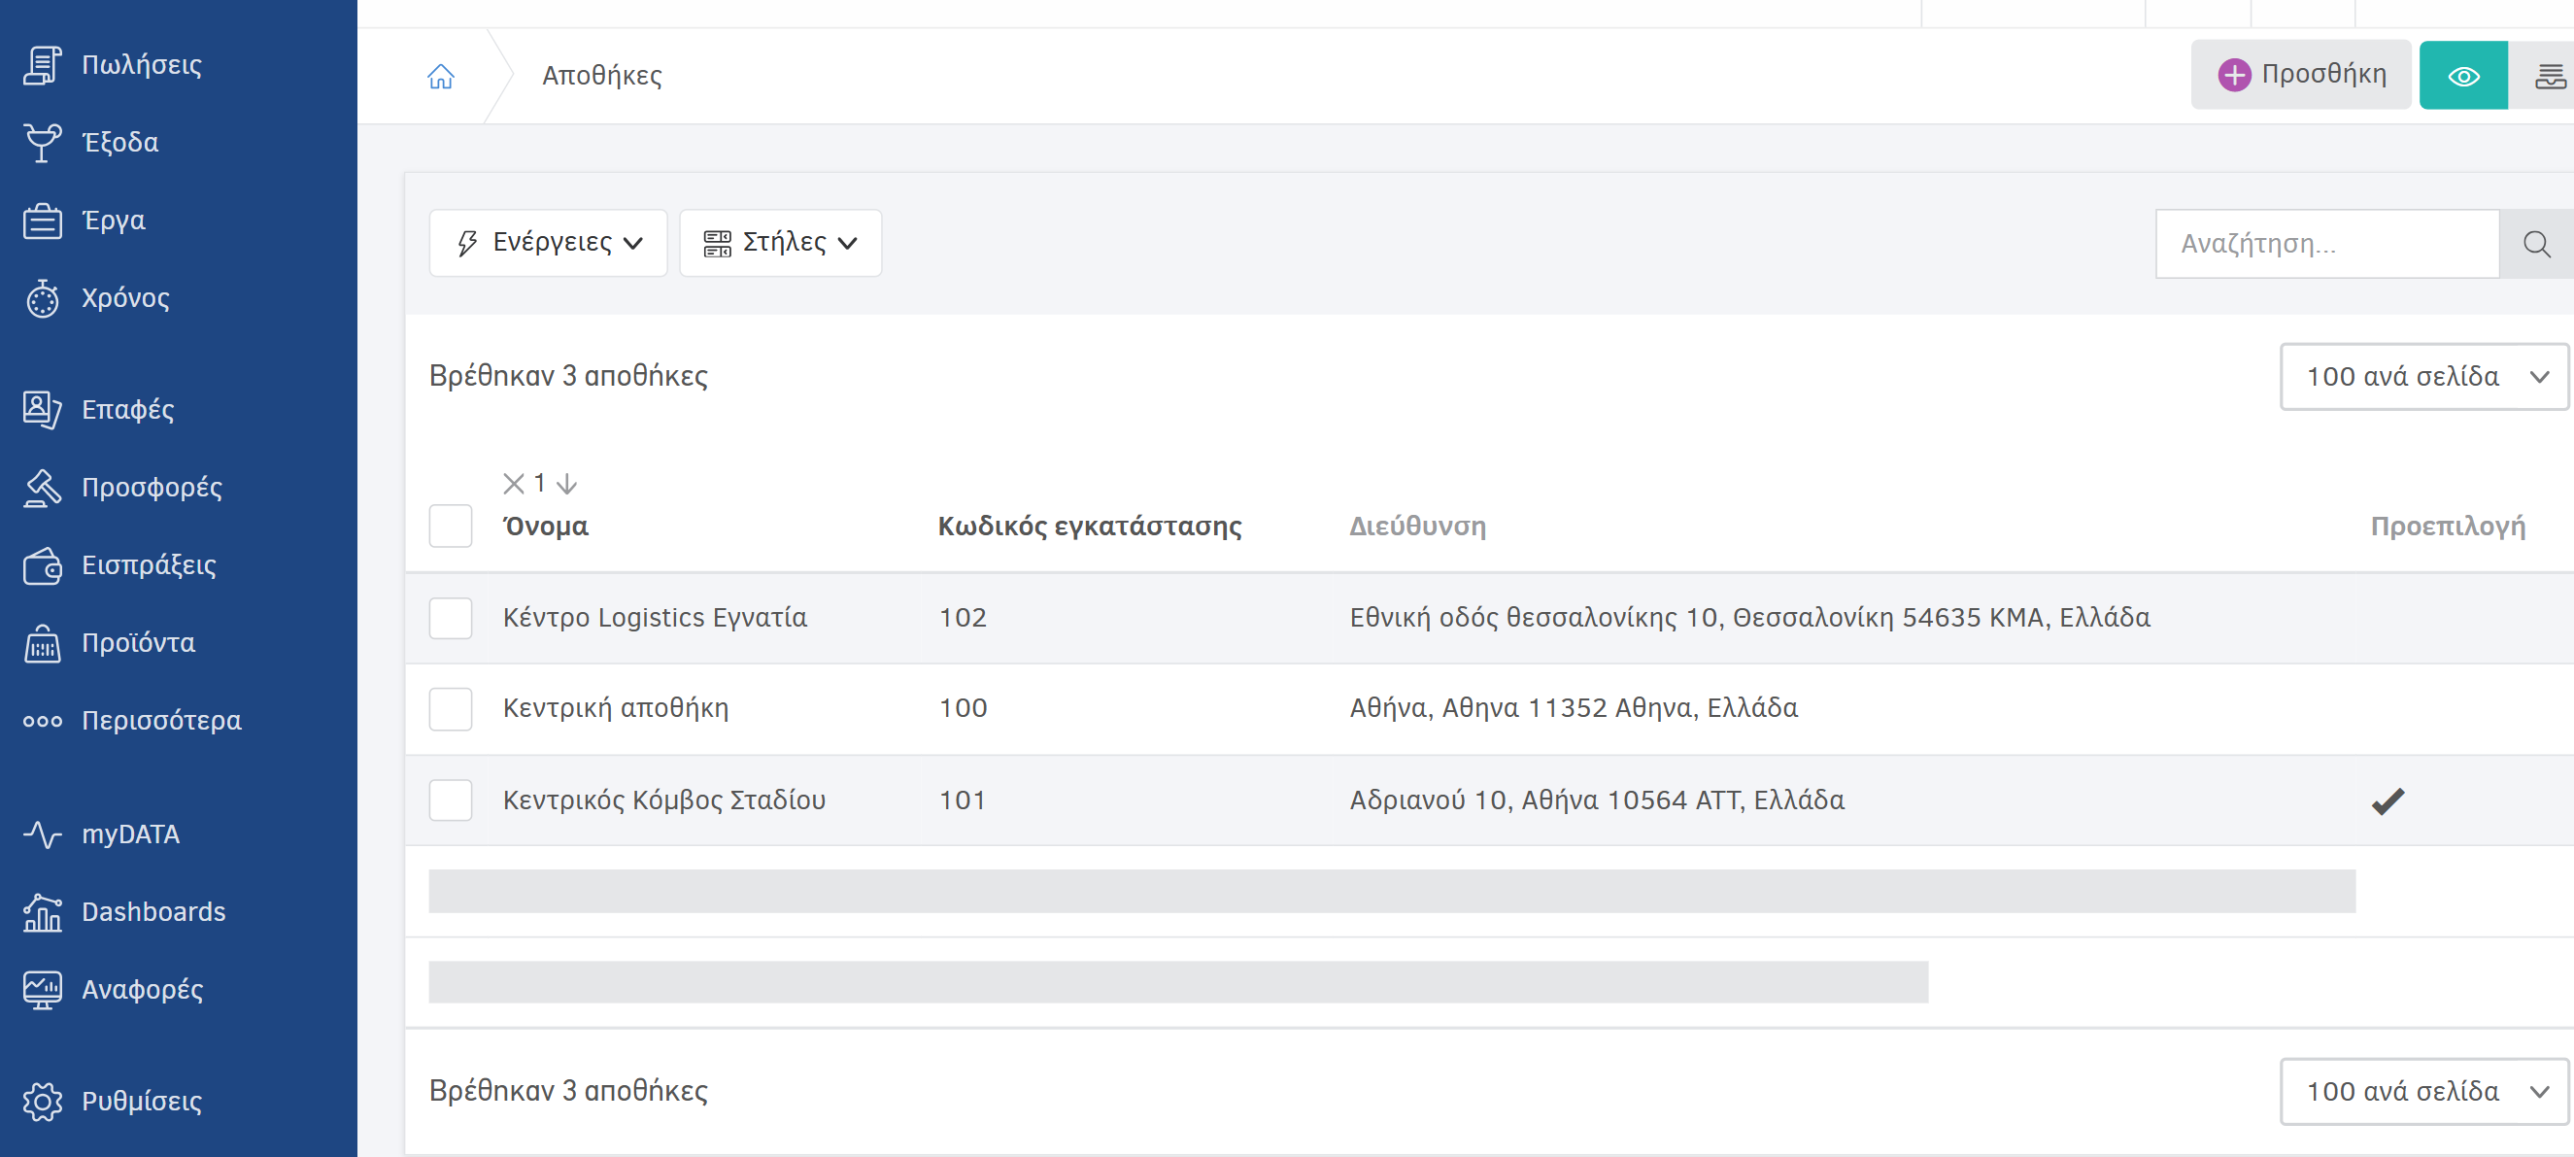Image resolution: width=2574 pixels, height=1157 pixels.
Task: Click the Προσθήκη button
Action: pyautogui.click(x=2300, y=75)
